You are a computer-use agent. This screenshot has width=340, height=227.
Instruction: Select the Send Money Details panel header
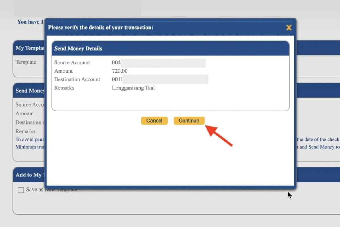coord(78,49)
